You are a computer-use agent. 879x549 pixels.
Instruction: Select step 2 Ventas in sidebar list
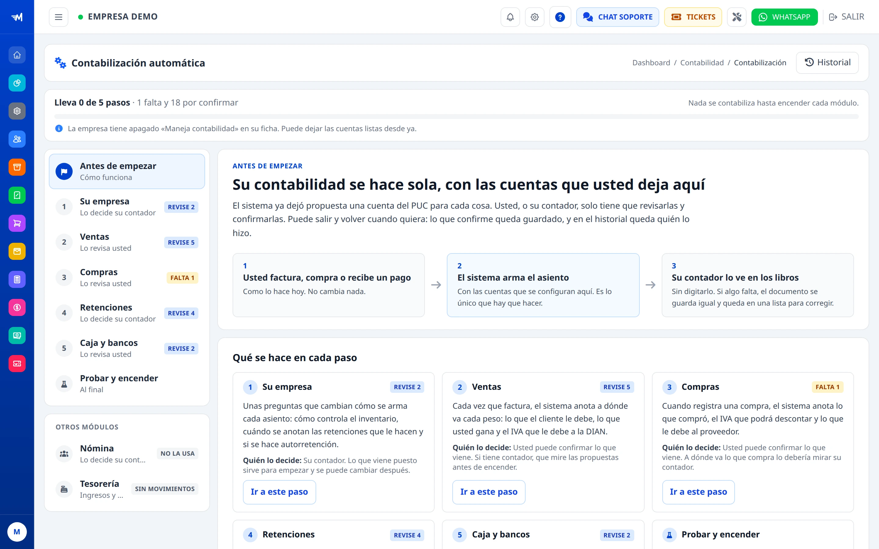(x=127, y=242)
